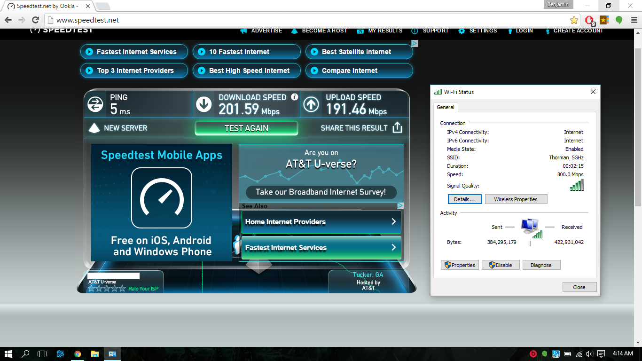
Task: Open Wireless Properties
Action: (x=516, y=199)
